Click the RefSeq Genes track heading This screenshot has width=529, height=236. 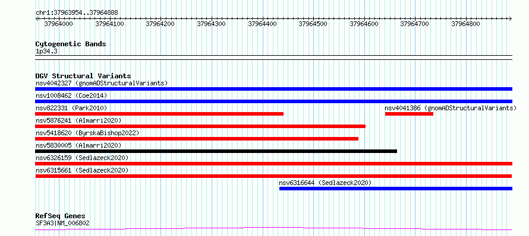coord(61,216)
